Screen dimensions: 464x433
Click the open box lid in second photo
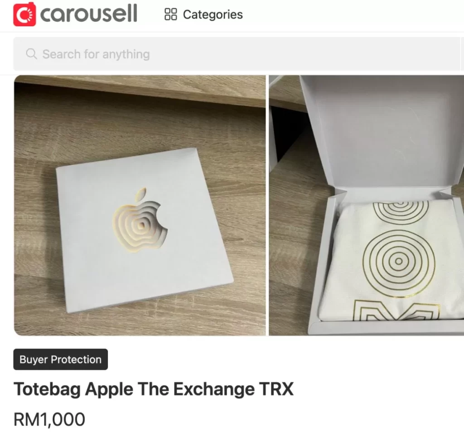[382, 132]
